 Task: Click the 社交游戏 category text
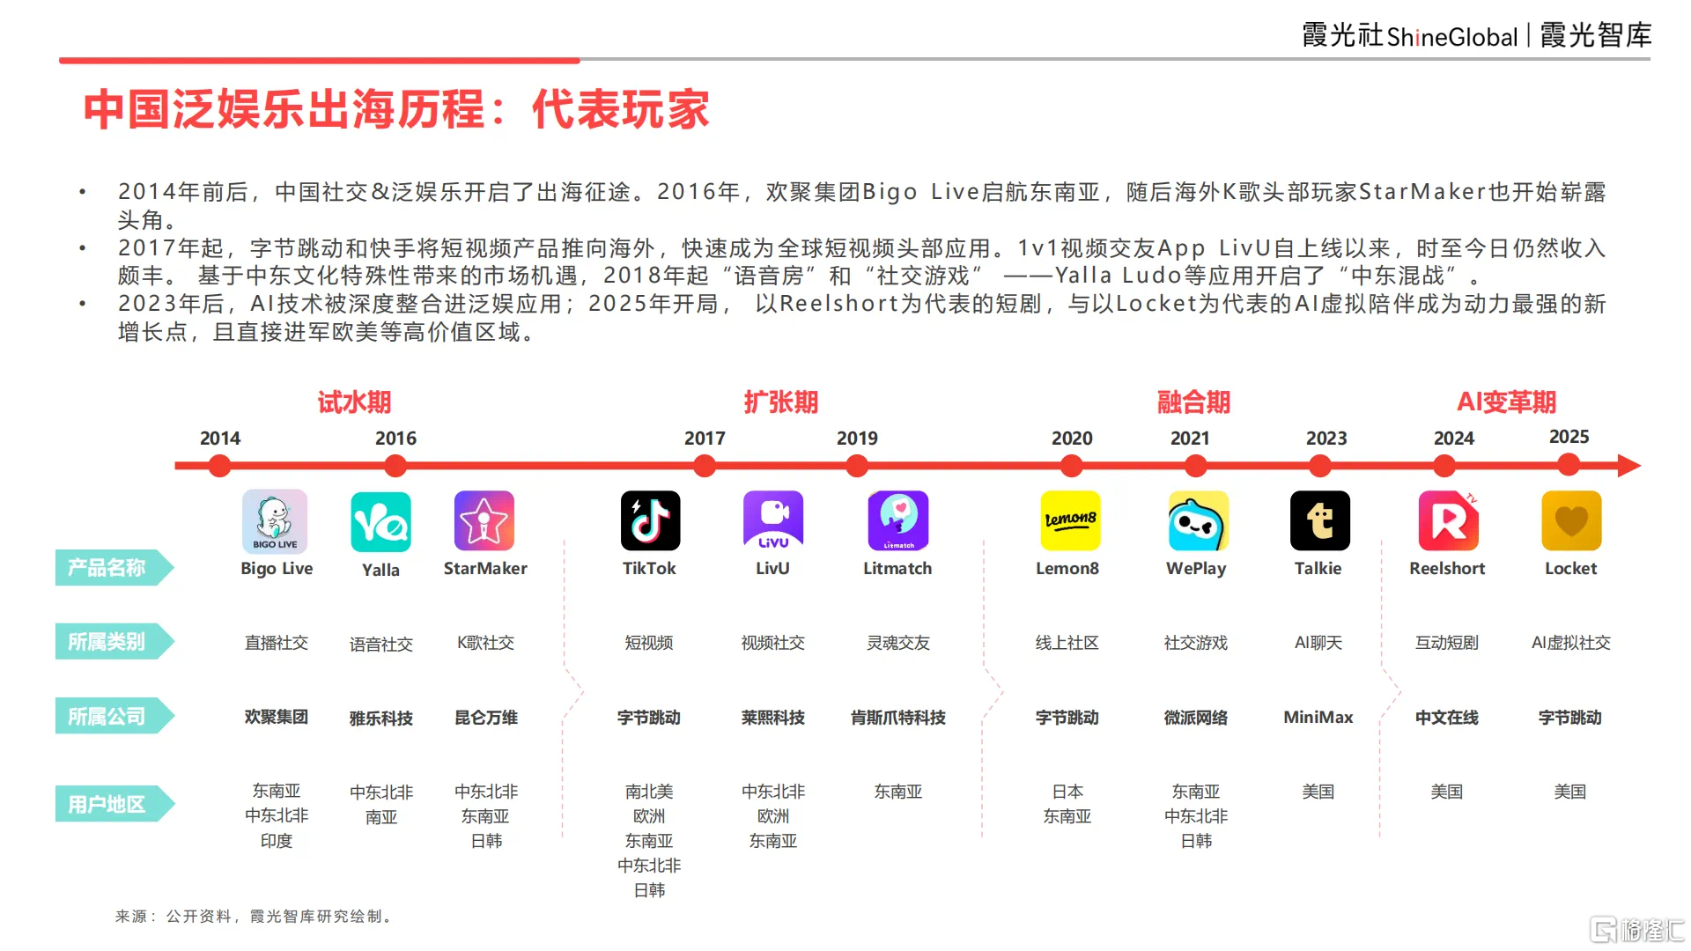pos(1196,643)
